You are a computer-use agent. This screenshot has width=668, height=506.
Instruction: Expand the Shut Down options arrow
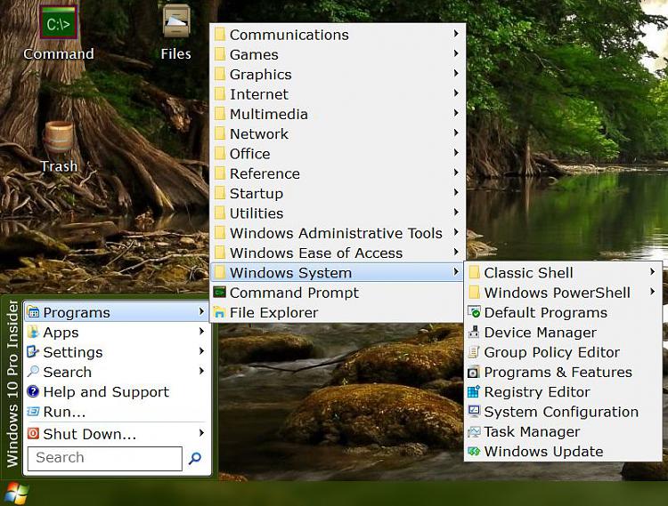[201, 433]
